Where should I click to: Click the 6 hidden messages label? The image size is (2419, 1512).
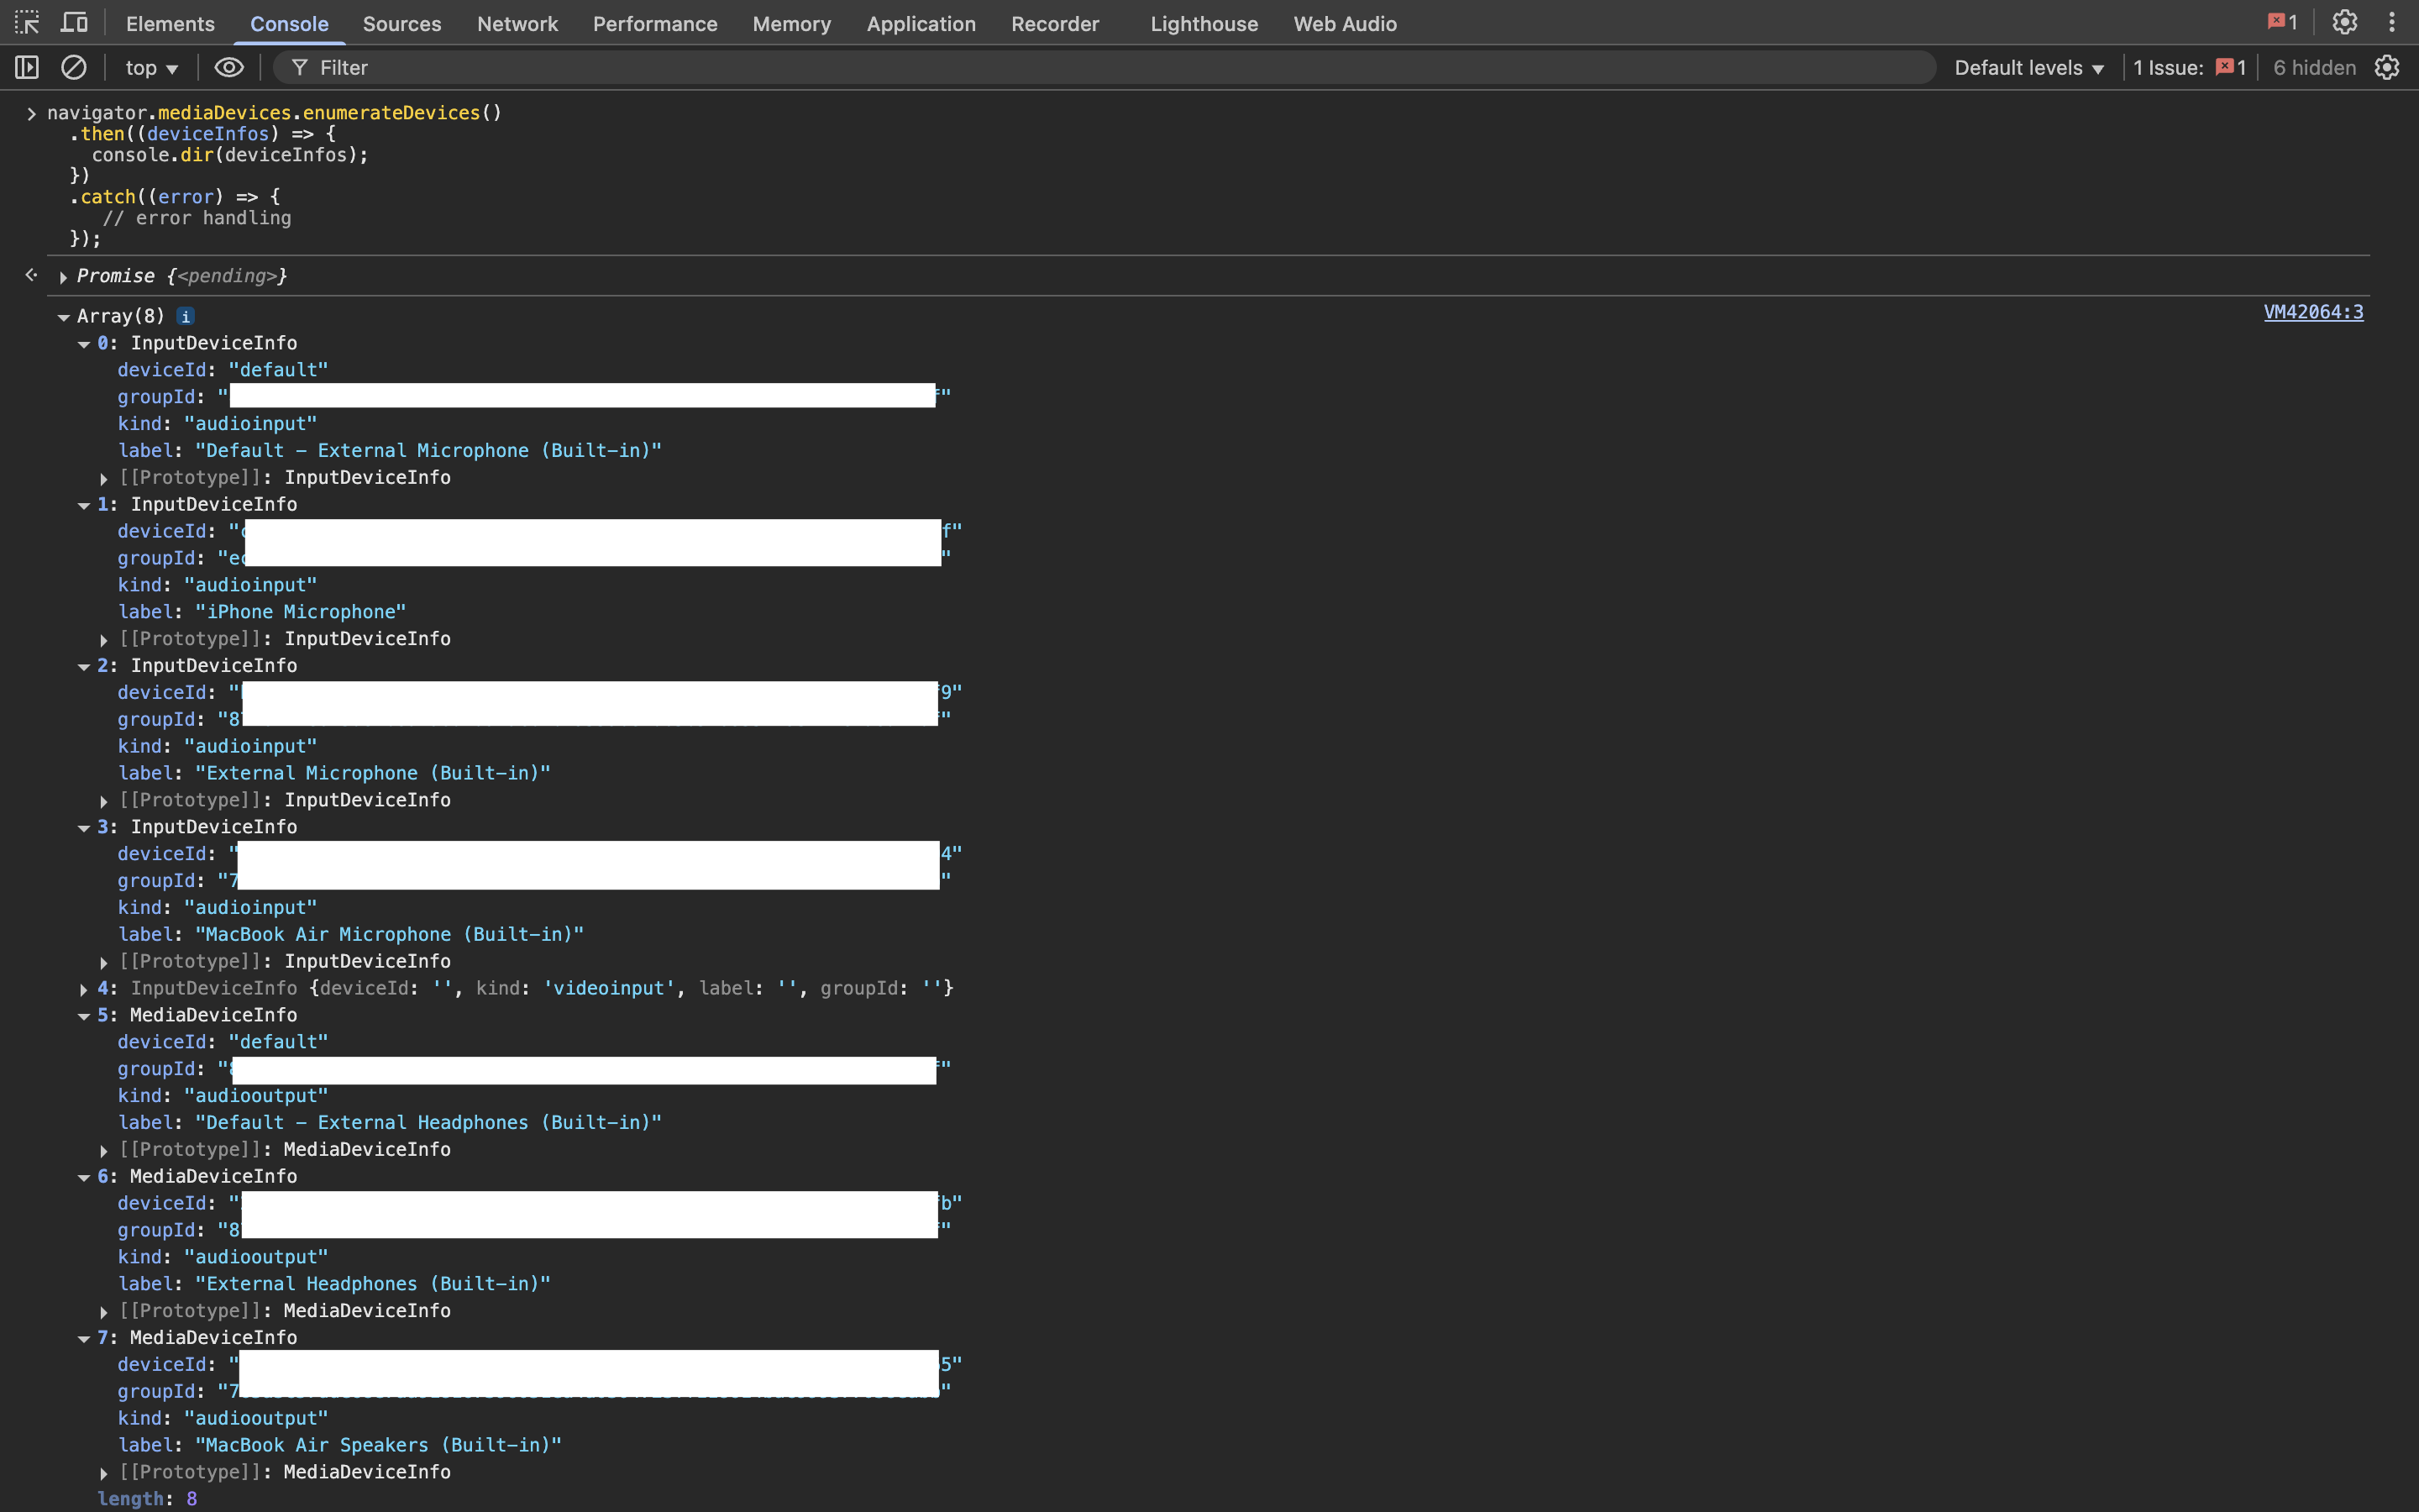[2314, 67]
